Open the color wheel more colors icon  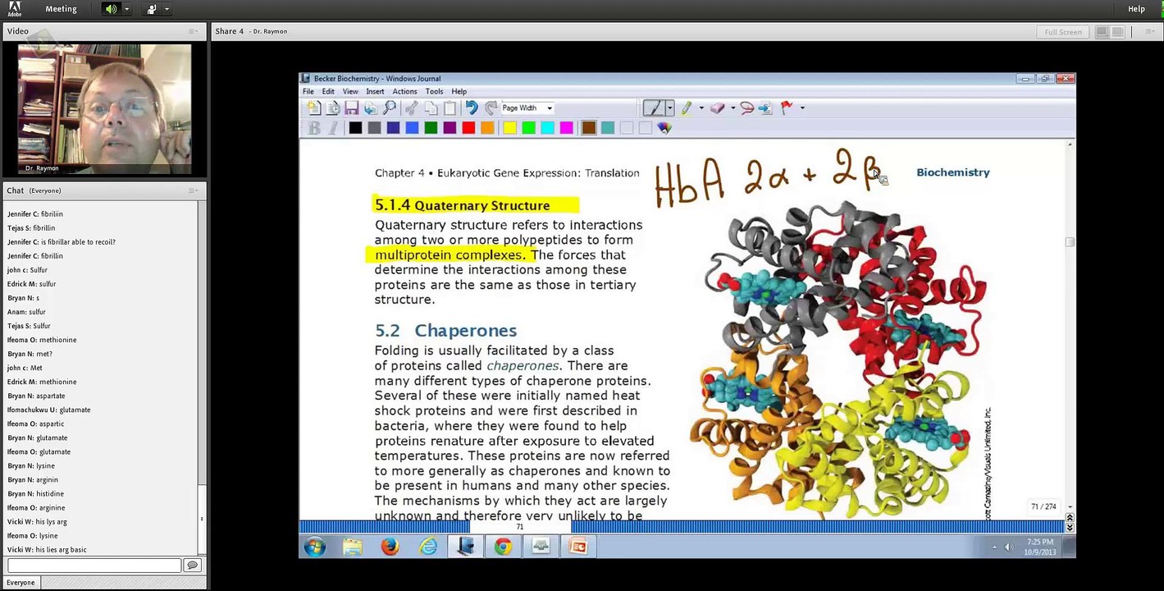click(664, 128)
